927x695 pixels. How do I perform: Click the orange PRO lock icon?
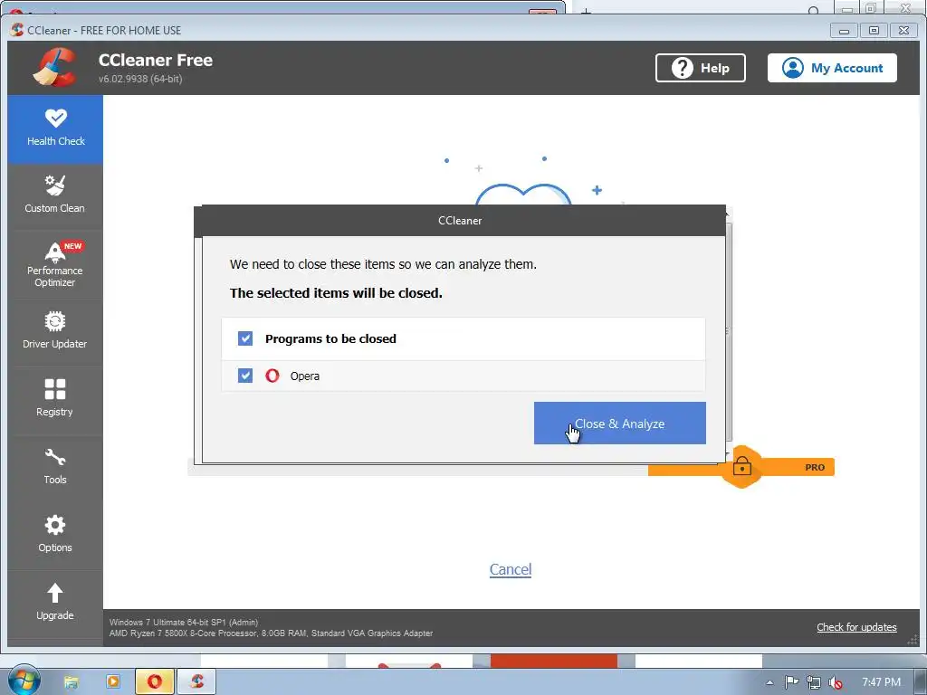[x=742, y=467]
